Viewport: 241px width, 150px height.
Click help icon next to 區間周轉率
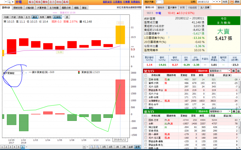point(169,50)
